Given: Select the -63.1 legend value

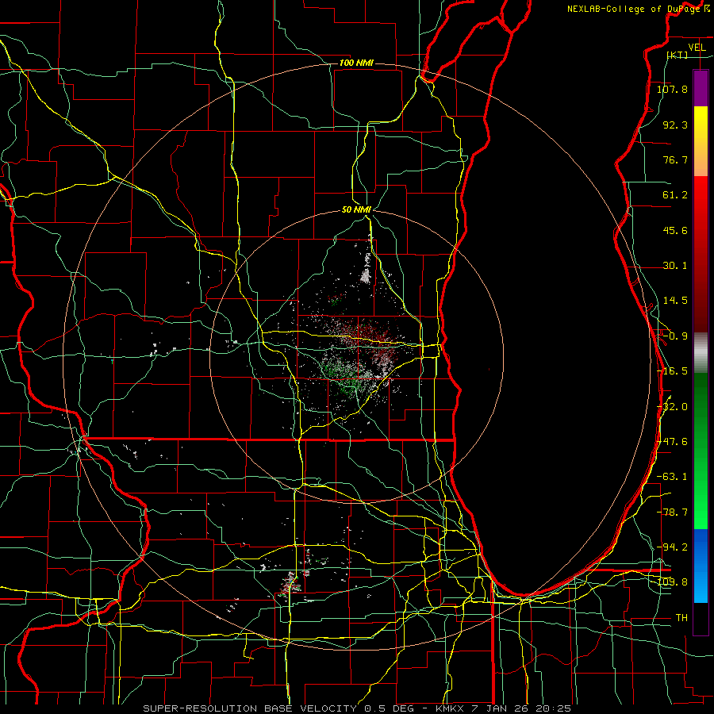Looking at the screenshot, I should point(672,477).
